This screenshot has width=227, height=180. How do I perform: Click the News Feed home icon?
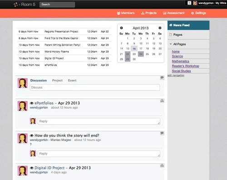pos(171,25)
